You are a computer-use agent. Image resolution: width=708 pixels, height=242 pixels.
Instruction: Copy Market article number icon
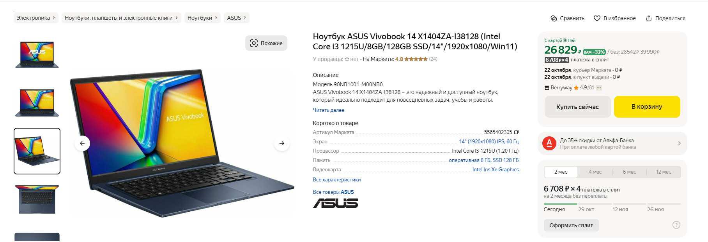[516, 132]
